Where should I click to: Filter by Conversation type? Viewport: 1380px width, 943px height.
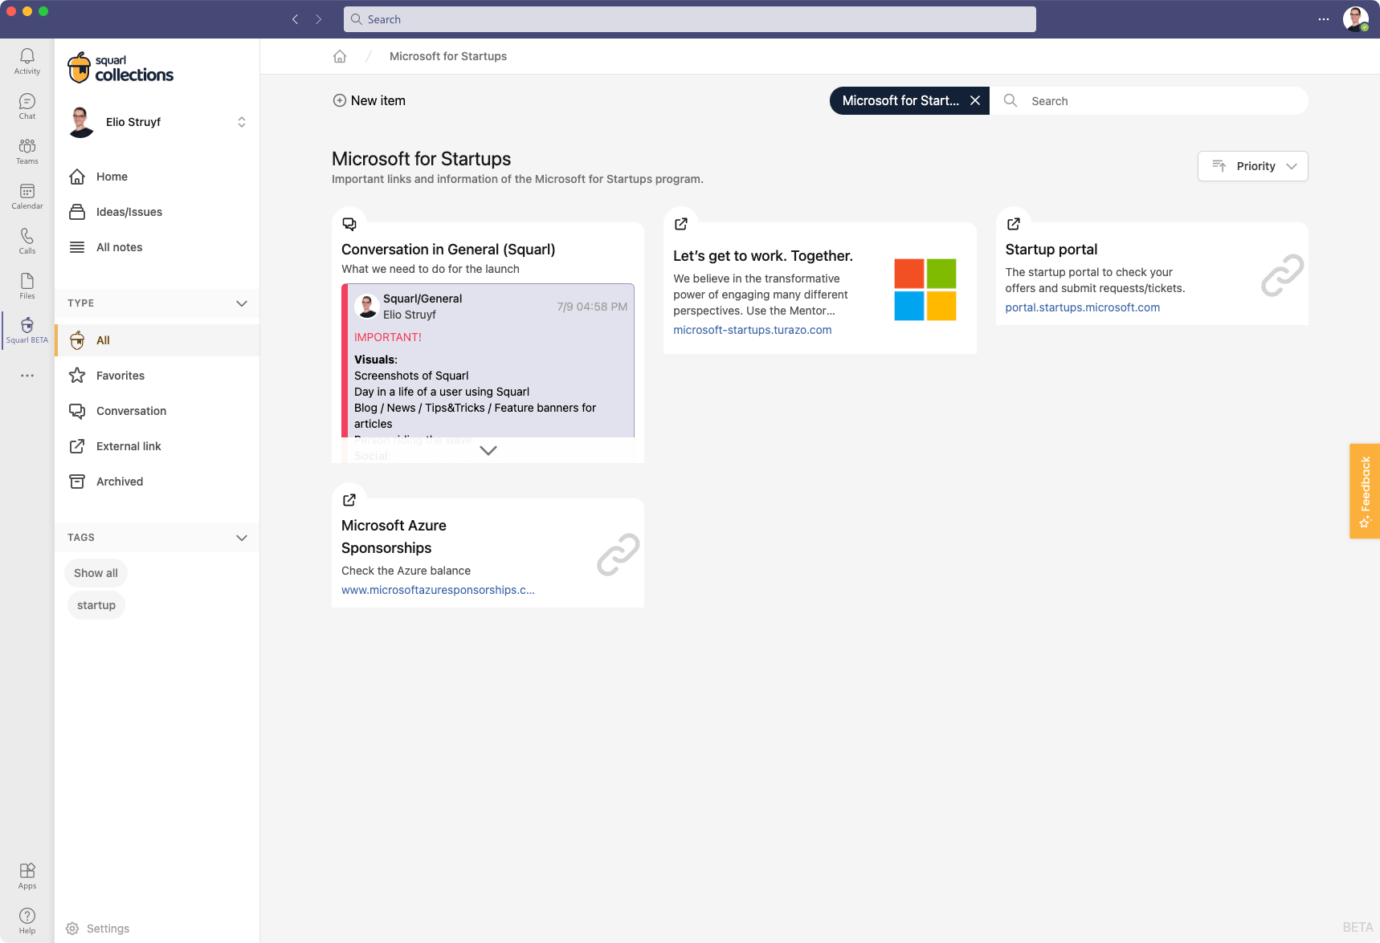[157, 411]
